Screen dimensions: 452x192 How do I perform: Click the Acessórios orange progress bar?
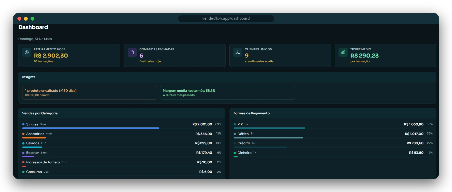pyautogui.click(x=34, y=138)
